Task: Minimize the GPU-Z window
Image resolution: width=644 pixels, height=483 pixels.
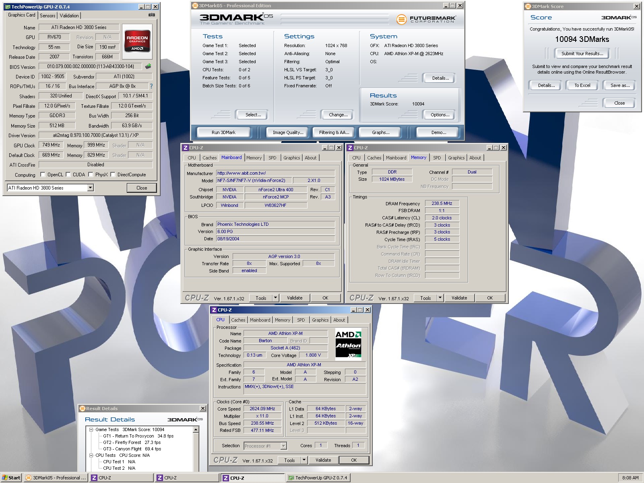Action: [x=141, y=7]
